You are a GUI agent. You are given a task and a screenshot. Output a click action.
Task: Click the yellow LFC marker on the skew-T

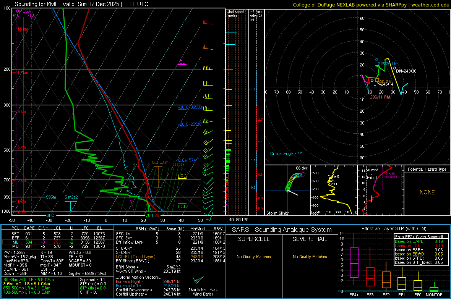tap(182, 176)
